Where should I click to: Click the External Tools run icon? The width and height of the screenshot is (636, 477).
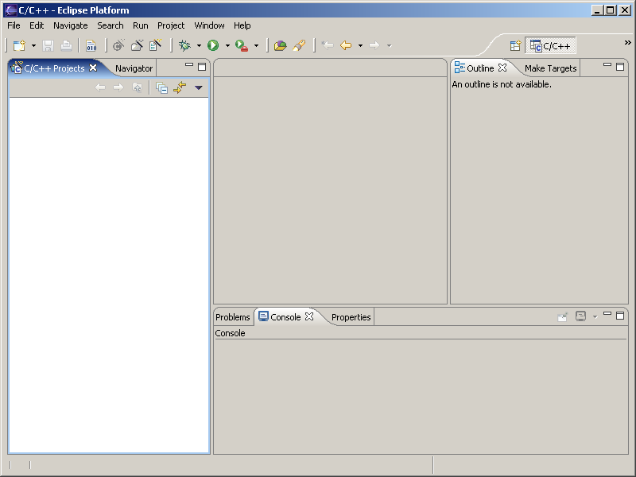(242, 46)
